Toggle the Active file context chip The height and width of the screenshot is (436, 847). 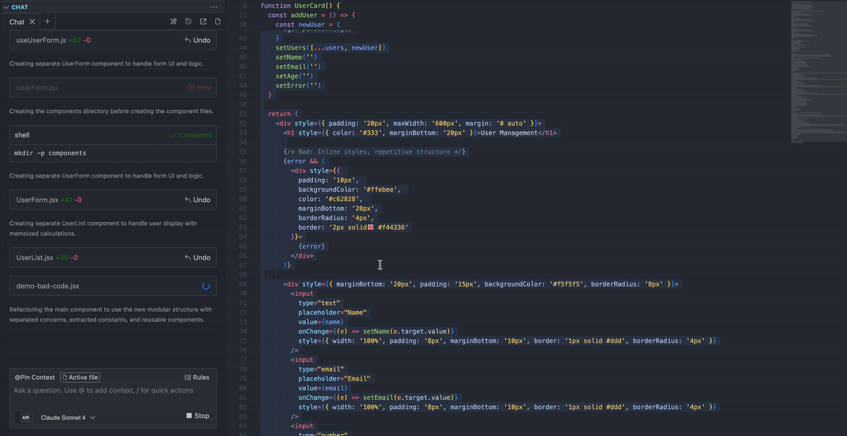click(80, 377)
